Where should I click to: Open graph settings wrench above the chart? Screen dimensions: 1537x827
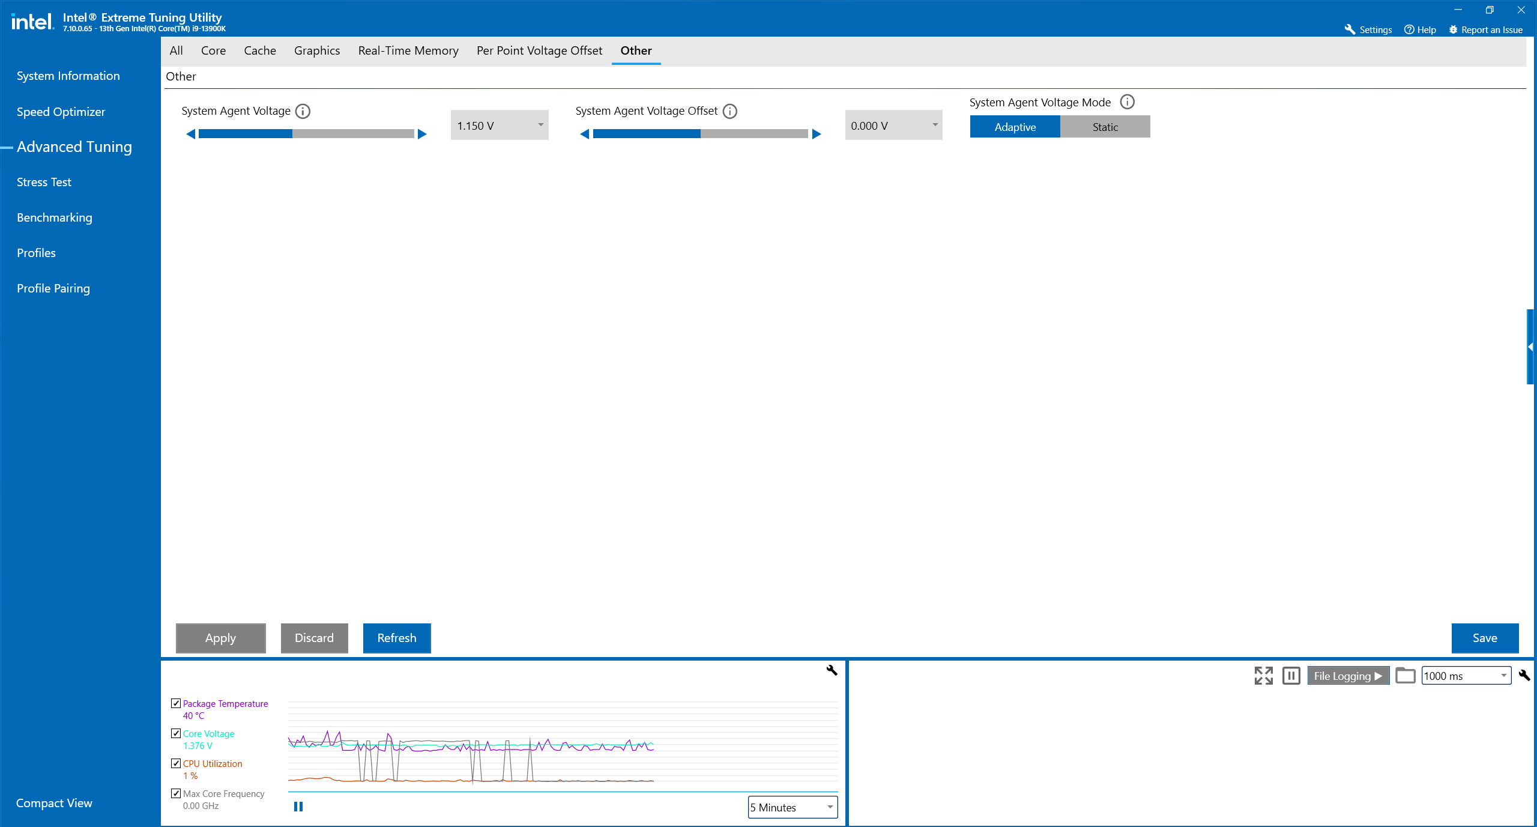832,670
